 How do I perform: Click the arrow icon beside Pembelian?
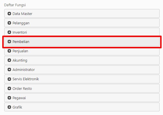pos(9,42)
